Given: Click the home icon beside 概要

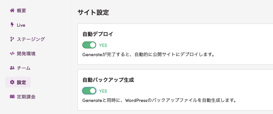Looking at the screenshot, I should click(12, 11).
